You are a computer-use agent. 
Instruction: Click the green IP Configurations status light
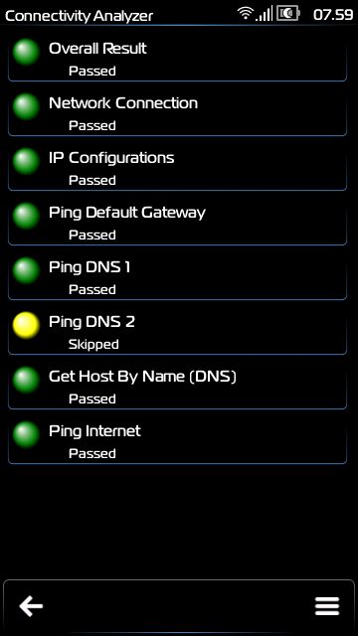point(26,161)
